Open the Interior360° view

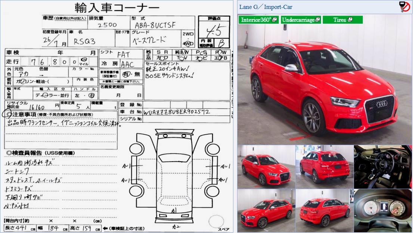tap(257, 20)
